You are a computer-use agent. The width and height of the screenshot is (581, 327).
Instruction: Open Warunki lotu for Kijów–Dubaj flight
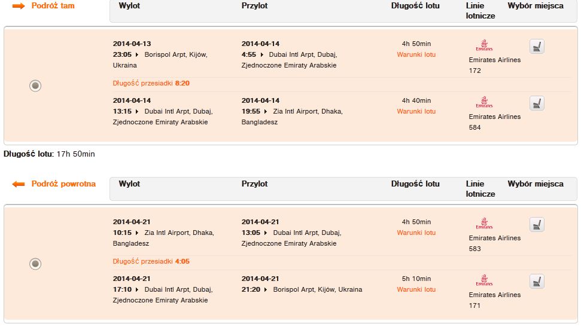point(416,54)
